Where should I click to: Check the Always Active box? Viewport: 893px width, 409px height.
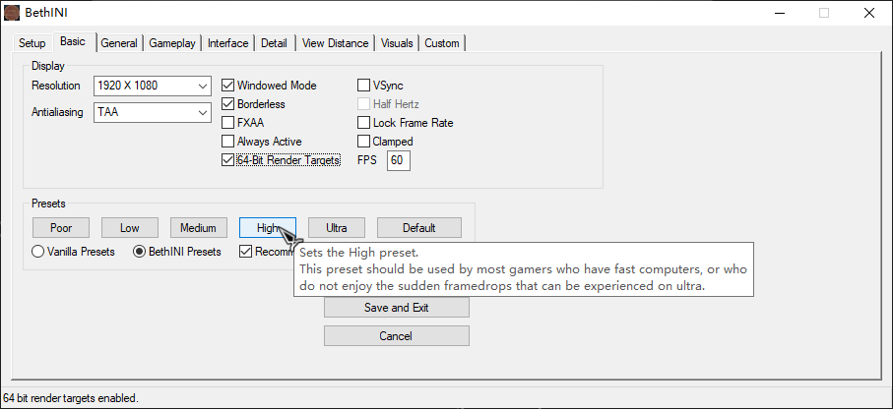tap(228, 142)
